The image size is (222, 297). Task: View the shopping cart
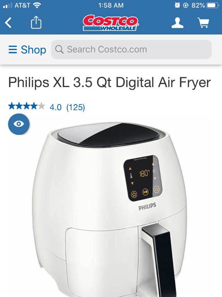point(203,23)
